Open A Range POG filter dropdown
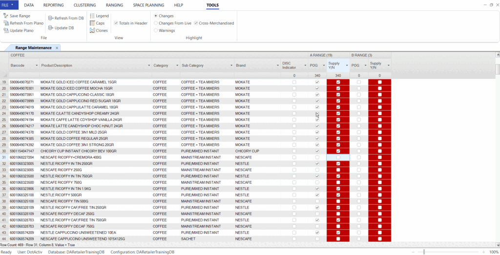Image resolution: width=500 pixels, height=255 pixels. pos(324,66)
